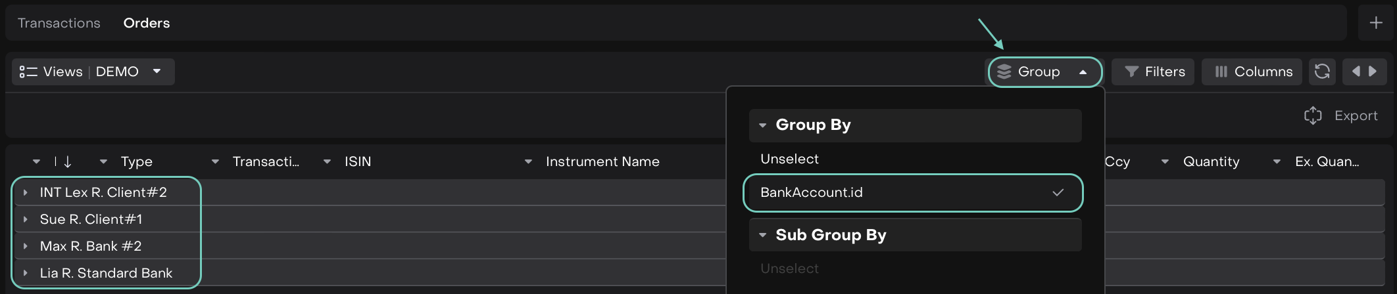
Task: Expand the INT Lex R. Client#2 row
Action: click(x=26, y=192)
